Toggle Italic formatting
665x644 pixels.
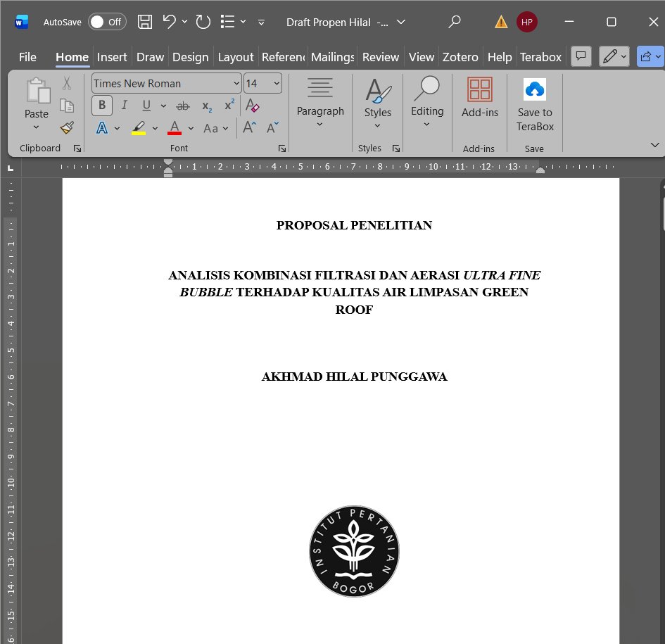pos(125,105)
